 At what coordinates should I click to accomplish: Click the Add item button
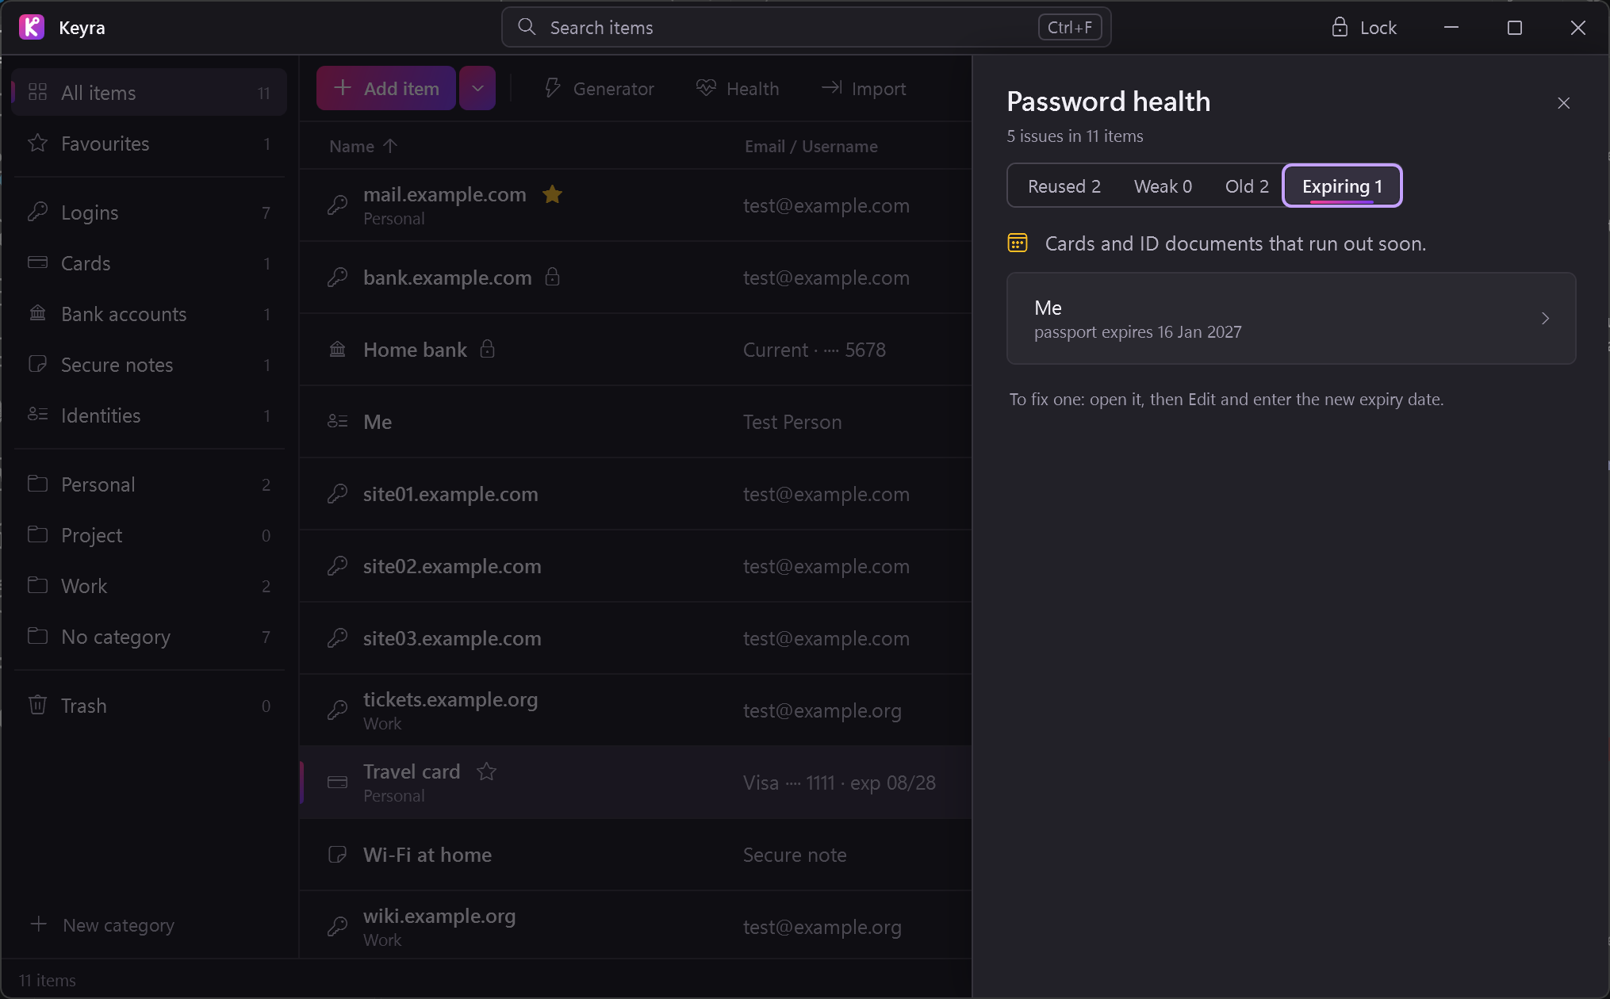(386, 88)
